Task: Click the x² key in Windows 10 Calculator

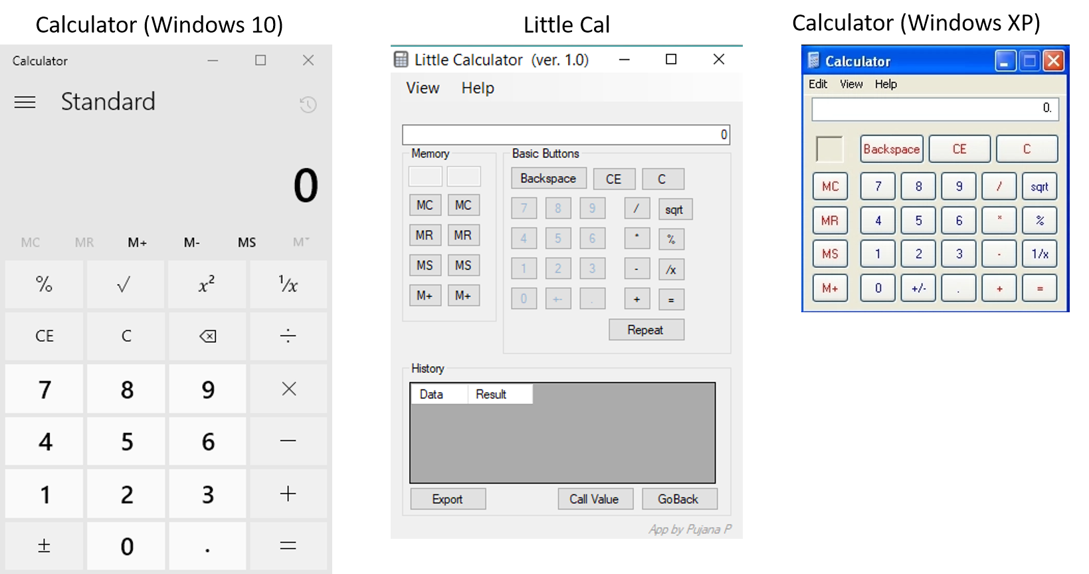Action: coord(207,284)
